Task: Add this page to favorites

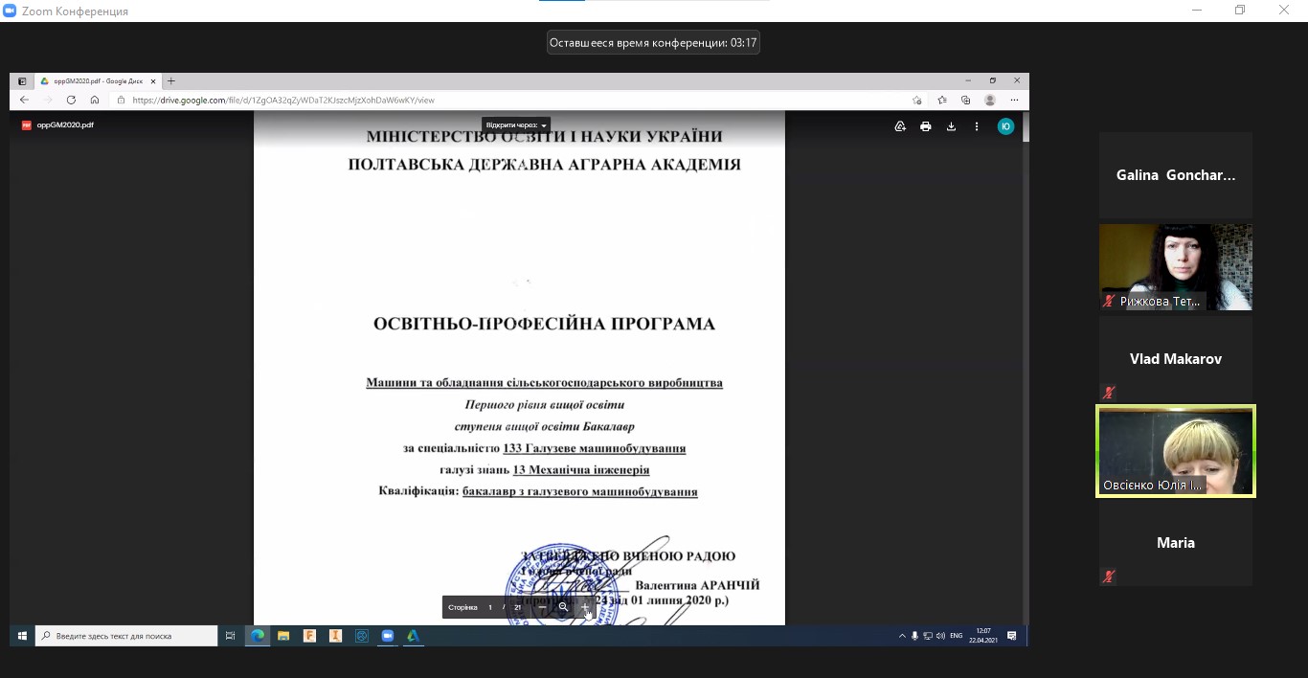Action: 917,100
